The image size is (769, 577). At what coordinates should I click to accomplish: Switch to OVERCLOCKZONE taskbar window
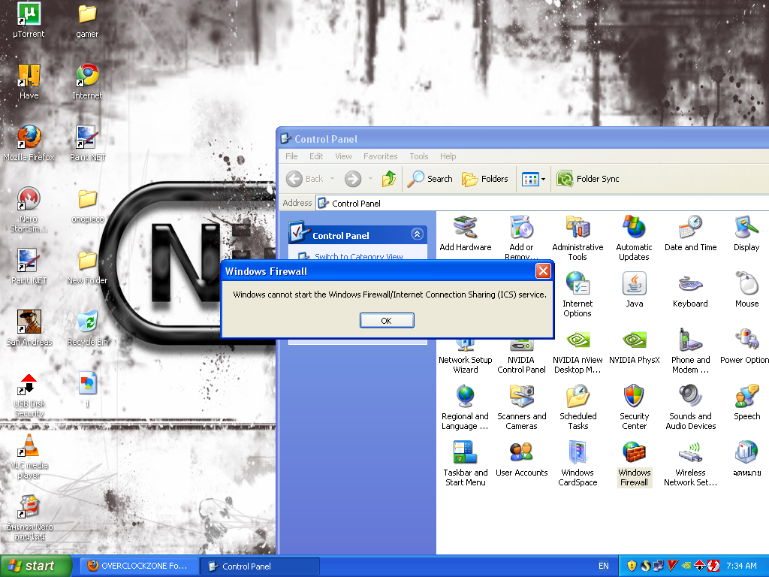140,566
